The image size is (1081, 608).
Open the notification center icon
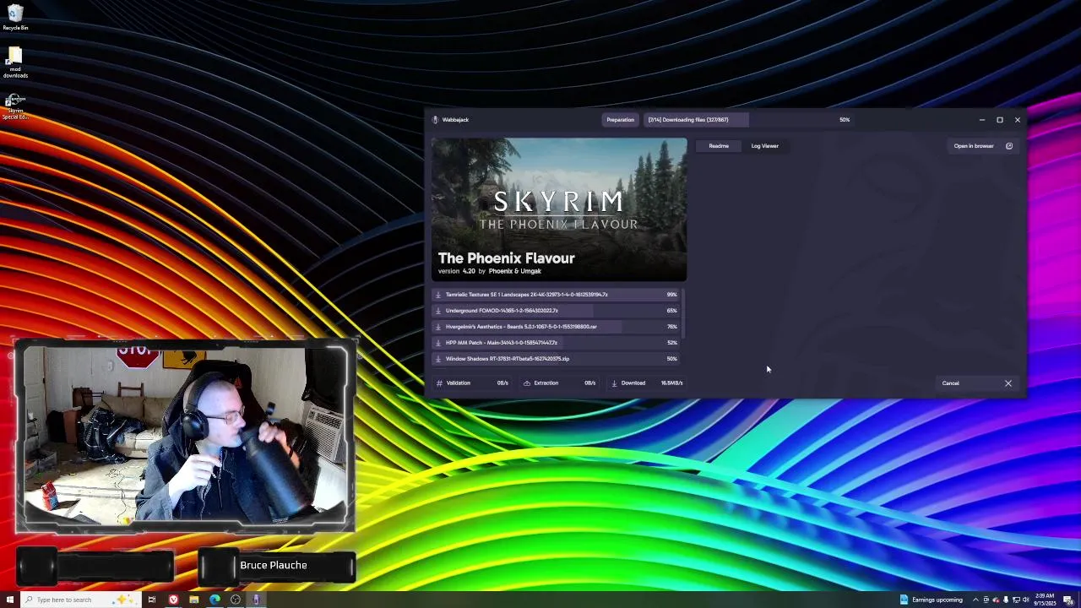1068,600
